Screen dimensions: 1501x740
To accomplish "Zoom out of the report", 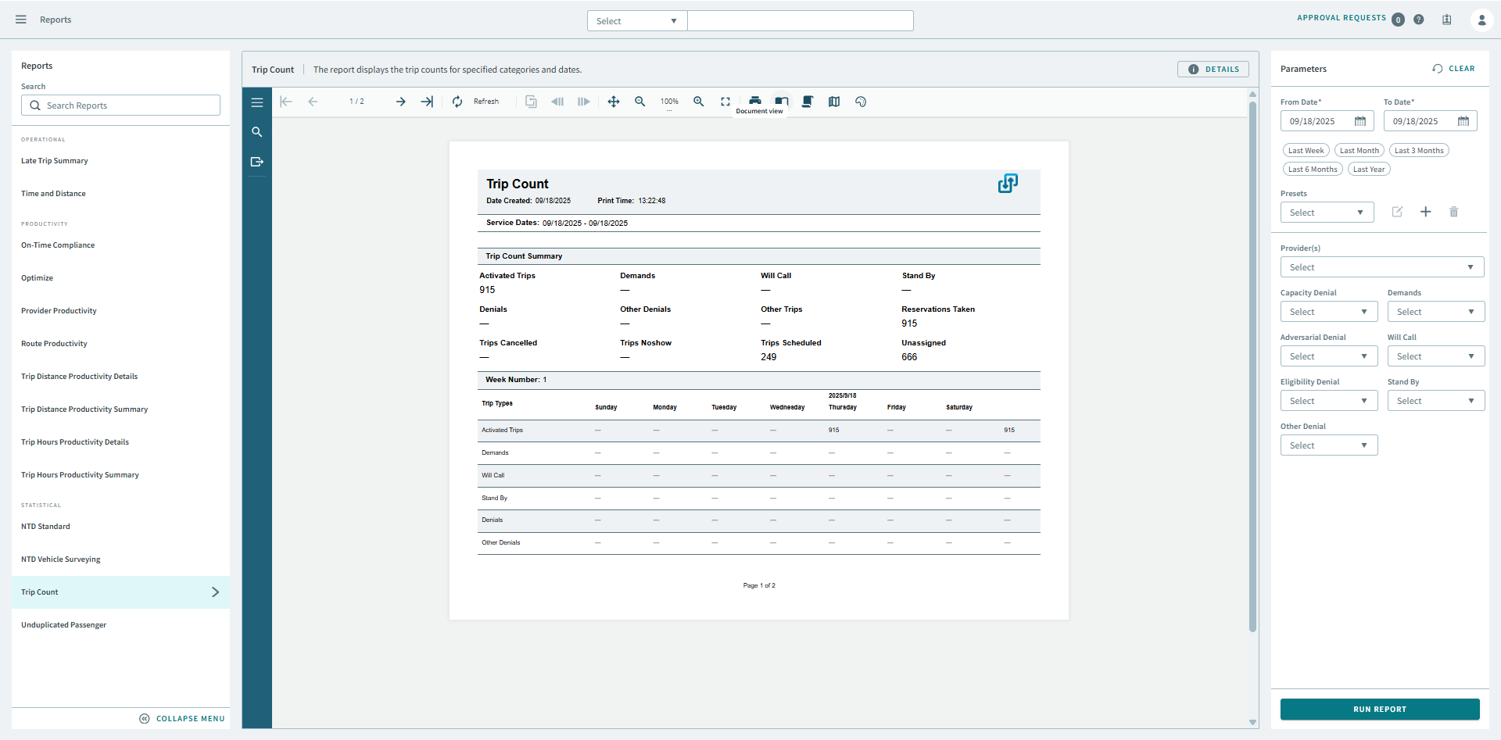I will [x=640, y=102].
